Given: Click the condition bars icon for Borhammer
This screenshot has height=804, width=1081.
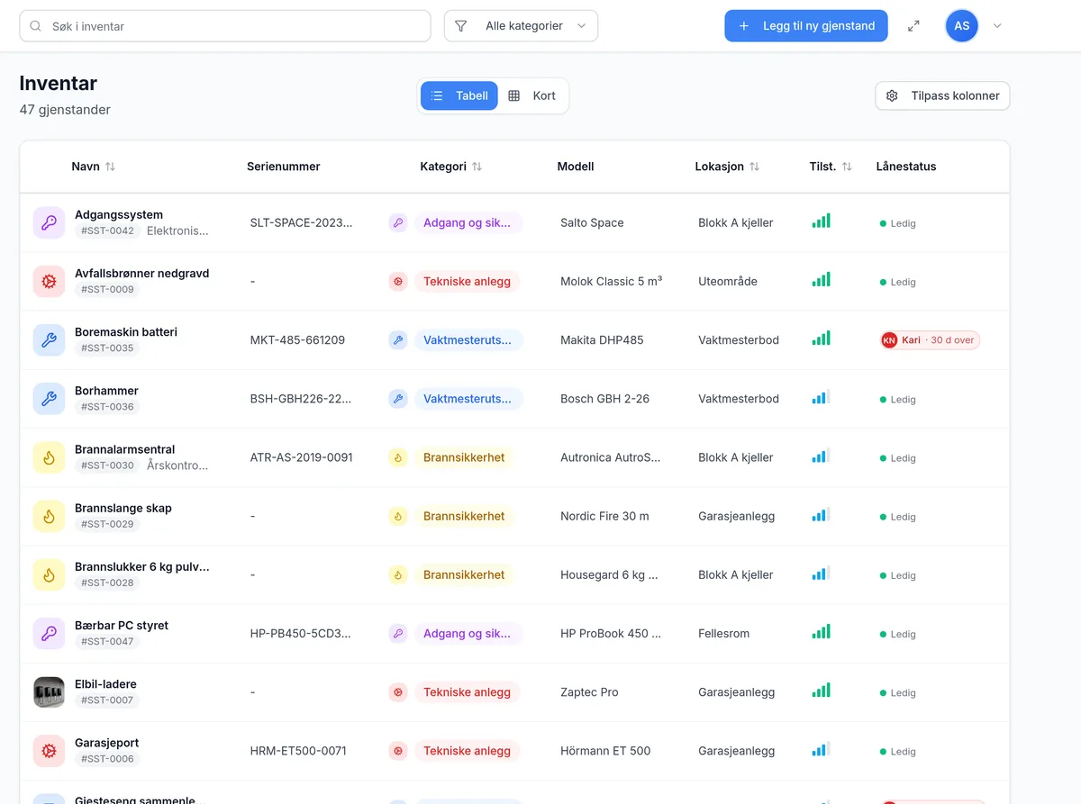Looking at the screenshot, I should pyautogui.click(x=821, y=397).
